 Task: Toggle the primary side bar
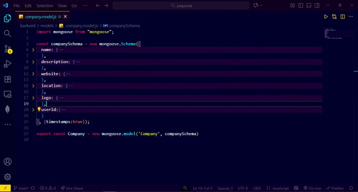click(x=301, y=5)
